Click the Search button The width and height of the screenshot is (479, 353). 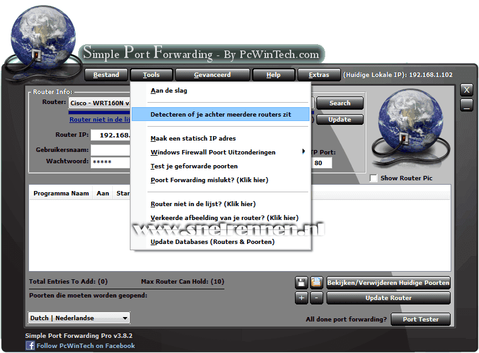click(340, 103)
